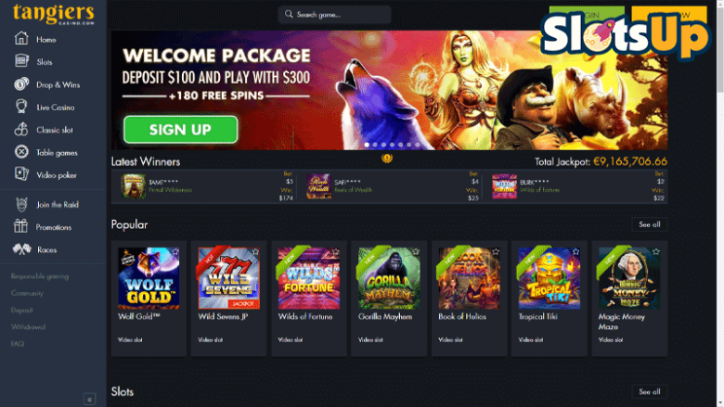Screen dimensions: 724x407
Task: Select the Slots machine icon
Action: pyautogui.click(x=21, y=60)
